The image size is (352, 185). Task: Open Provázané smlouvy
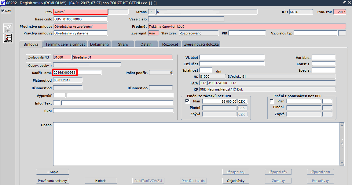tap(53, 180)
